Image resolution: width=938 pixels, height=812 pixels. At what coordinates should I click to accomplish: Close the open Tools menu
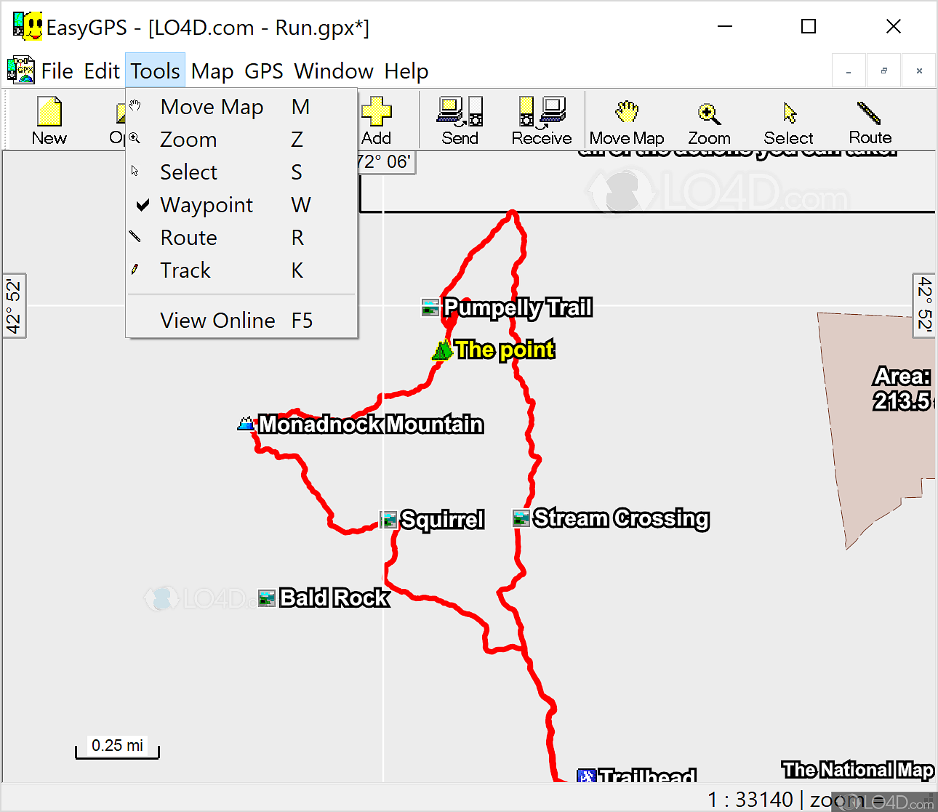pyautogui.click(x=155, y=71)
